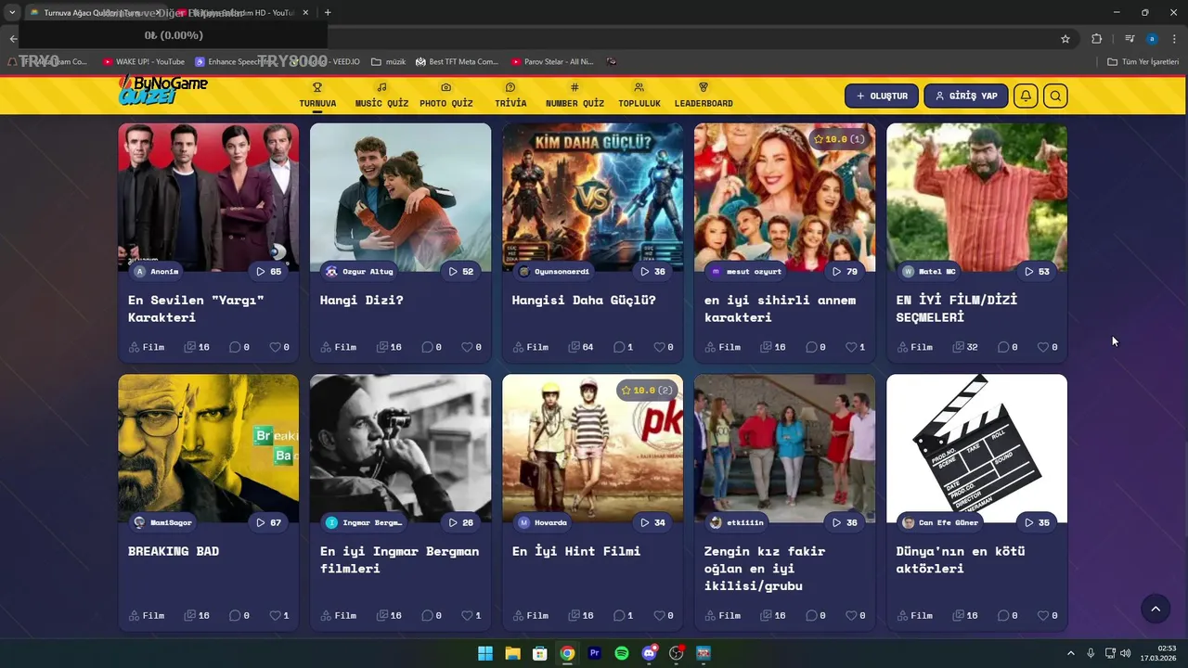The height and width of the screenshot is (668, 1188).
Task: Open comments on En İyi Hint Filmi card
Action: point(623,615)
